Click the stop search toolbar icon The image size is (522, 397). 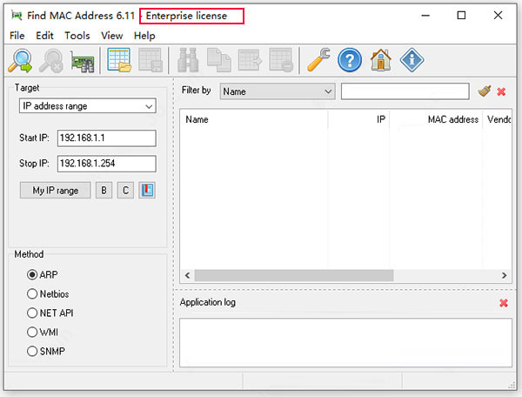51,61
